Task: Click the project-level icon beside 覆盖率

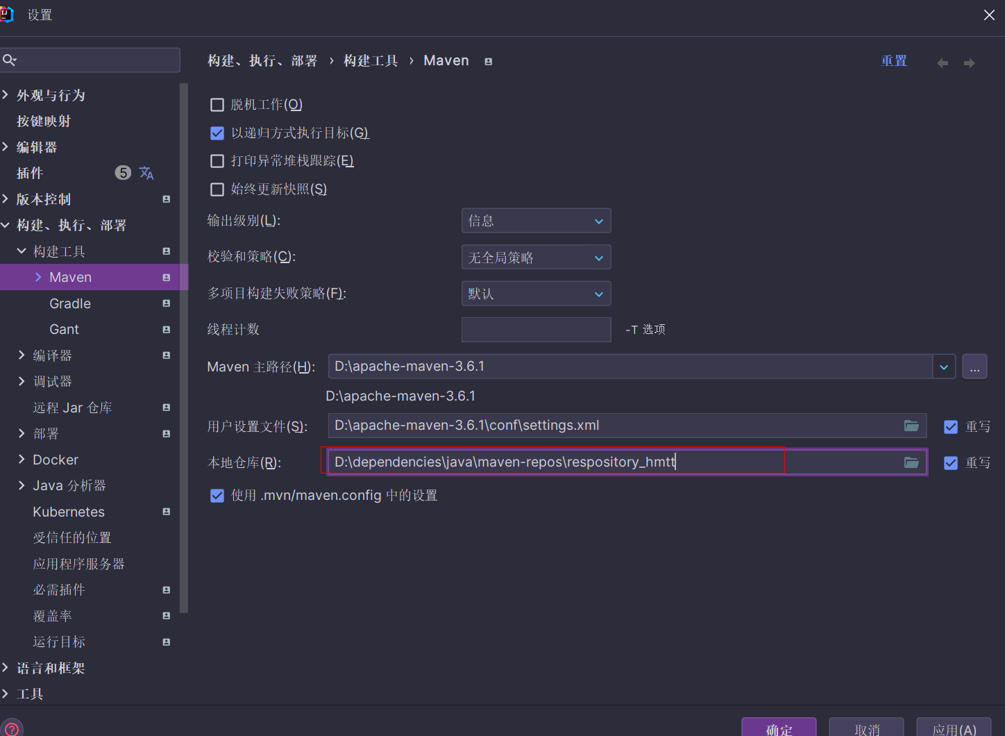Action: point(167,616)
